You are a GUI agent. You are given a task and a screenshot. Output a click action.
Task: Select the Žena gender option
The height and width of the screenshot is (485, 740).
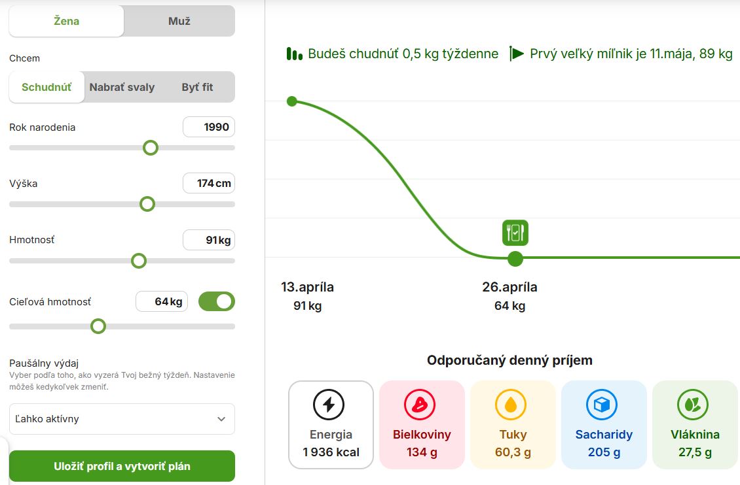(x=66, y=21)
